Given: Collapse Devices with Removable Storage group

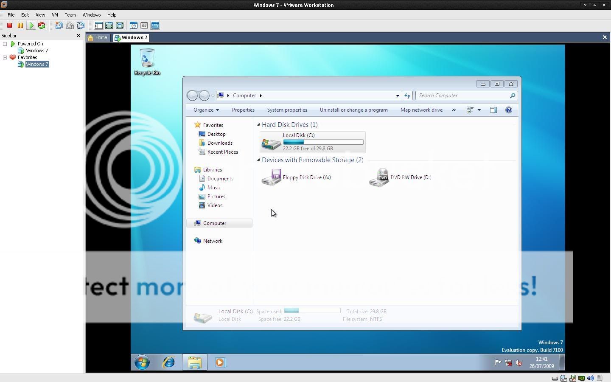Looking at the screenshot, I should pos(258,160).
